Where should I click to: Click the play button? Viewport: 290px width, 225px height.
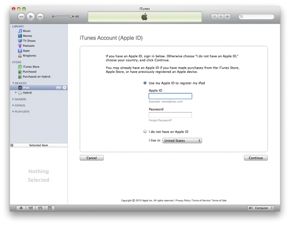pos(30,17)
